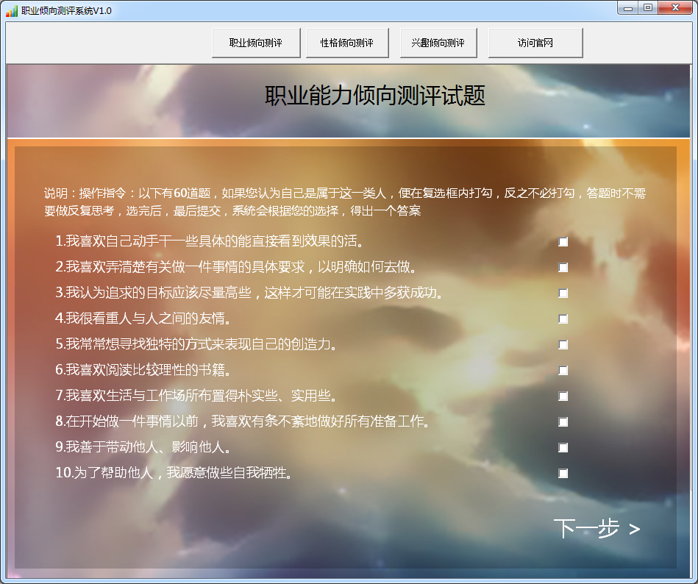Screen dimensions: 698x584
Task: Click question text 4.我很看重人与人之间的友情
Action: (143, 318)
